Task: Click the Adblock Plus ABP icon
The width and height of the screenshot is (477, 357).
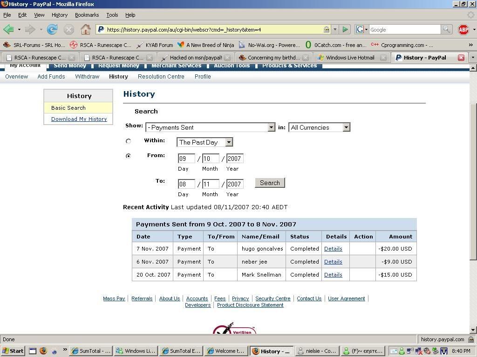Action: [463, 30]
